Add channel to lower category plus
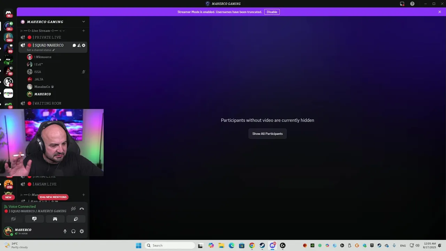 click(x=83, y=195)
